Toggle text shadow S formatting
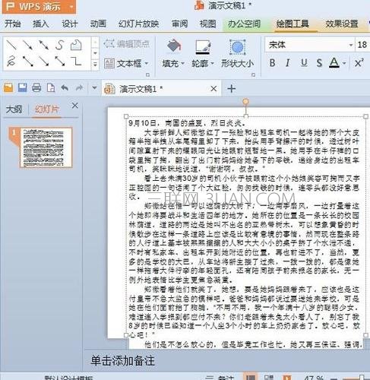This screenshot has width=370, height=380. pos(319,62)
